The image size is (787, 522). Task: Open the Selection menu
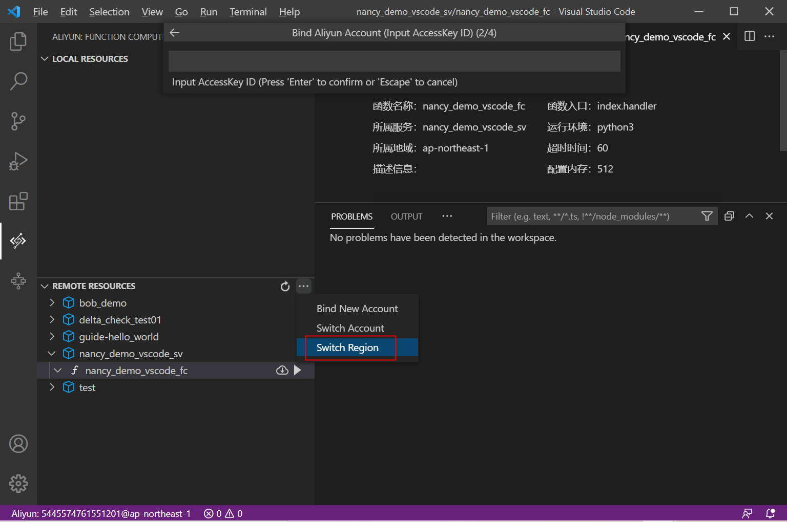(109, 12)
